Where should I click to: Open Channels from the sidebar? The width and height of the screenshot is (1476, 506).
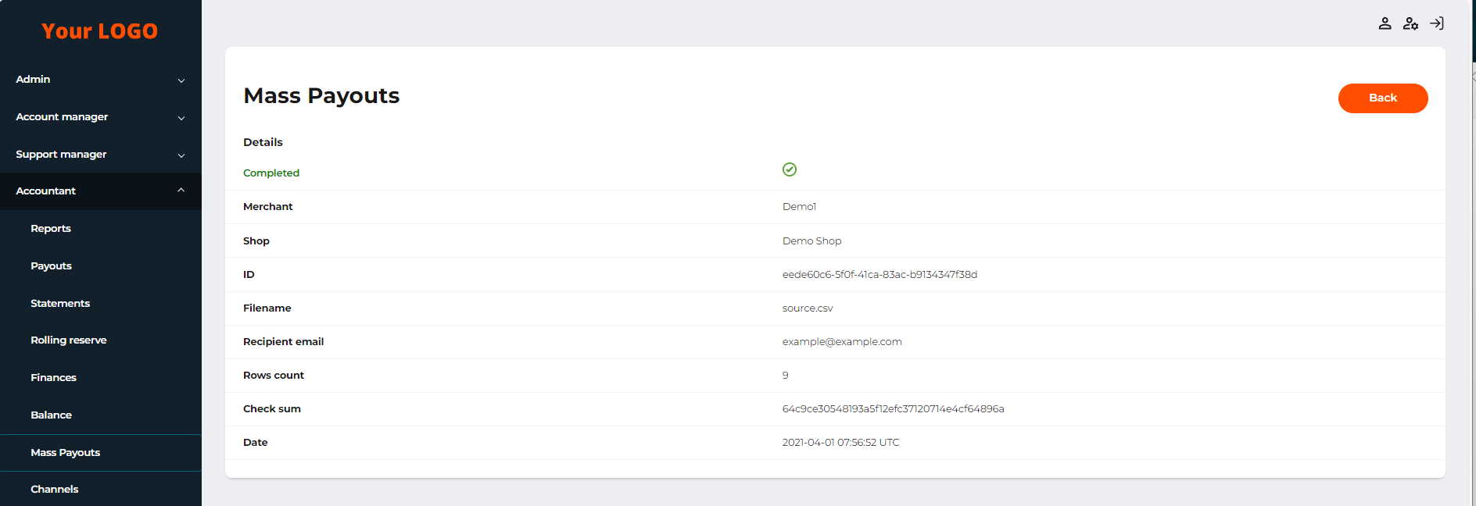[x=55, y=490]
